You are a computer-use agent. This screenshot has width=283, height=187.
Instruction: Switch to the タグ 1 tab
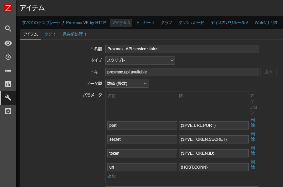click(x=50, y=34)
